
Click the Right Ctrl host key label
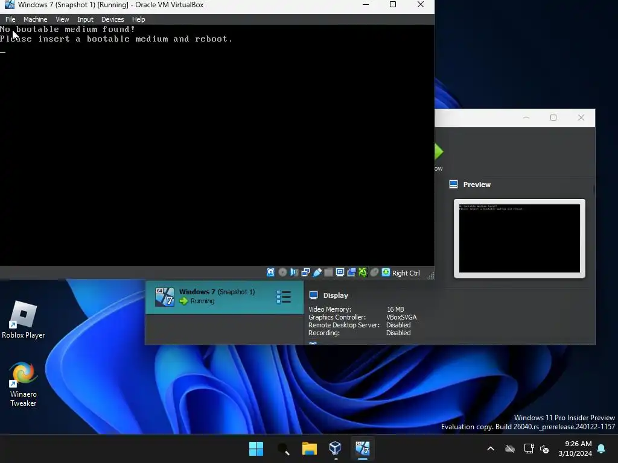406,273
